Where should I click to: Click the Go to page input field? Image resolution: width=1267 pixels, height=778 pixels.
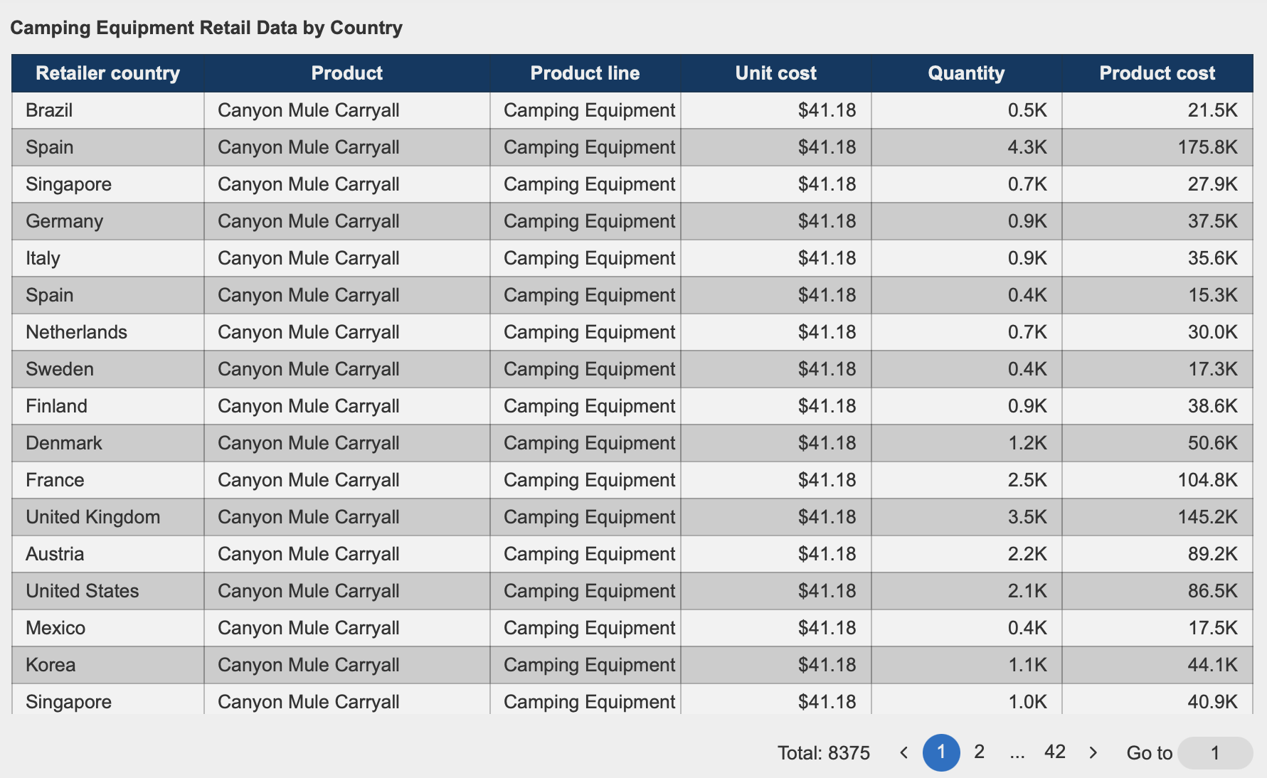point(1214,753)
